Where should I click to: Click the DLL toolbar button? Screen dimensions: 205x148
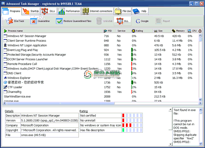click(123, 21)
